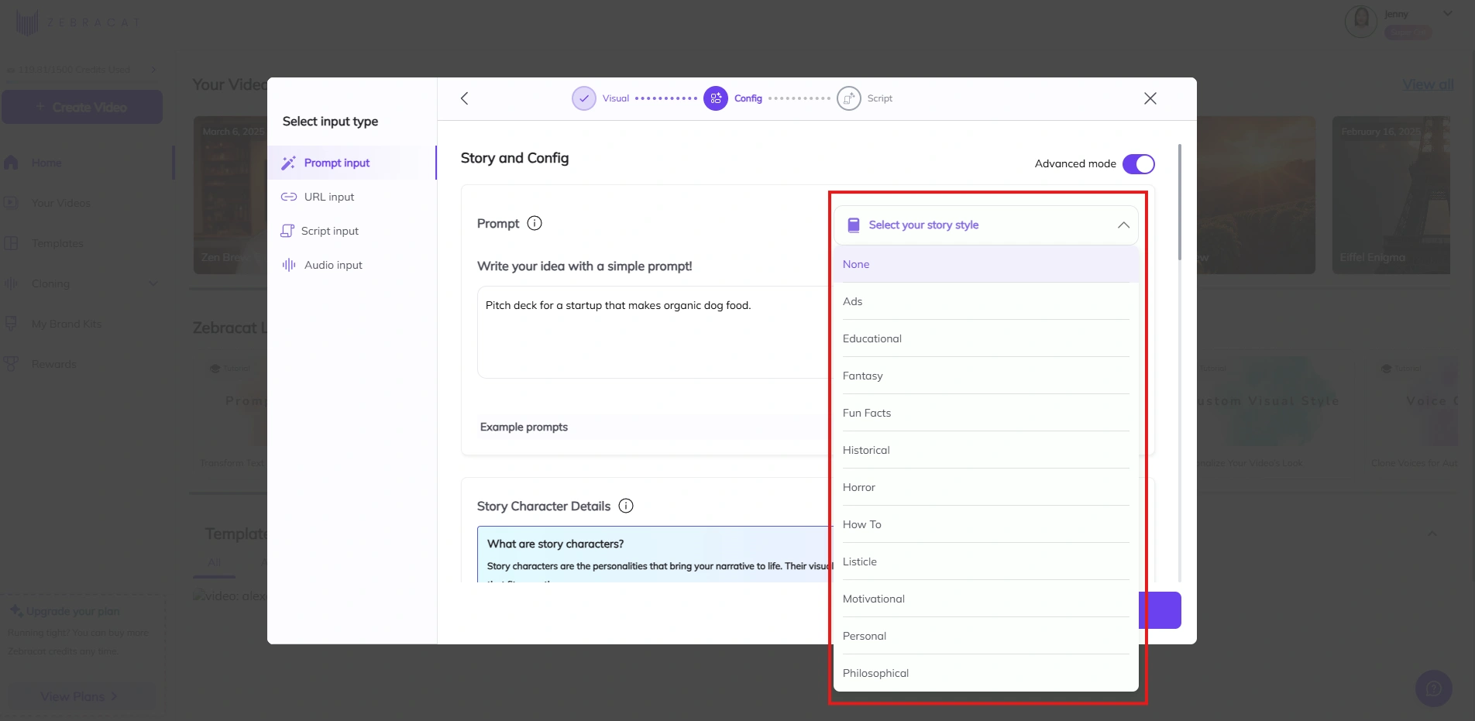Click the URL input link icon
This screenshot has height=721, width=1475.
coord(289,197)
